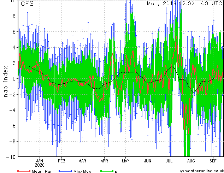This screenshot has height=173, width=224.
Task: Click the Min/Max legend label
Action: (x=82, y=171)
